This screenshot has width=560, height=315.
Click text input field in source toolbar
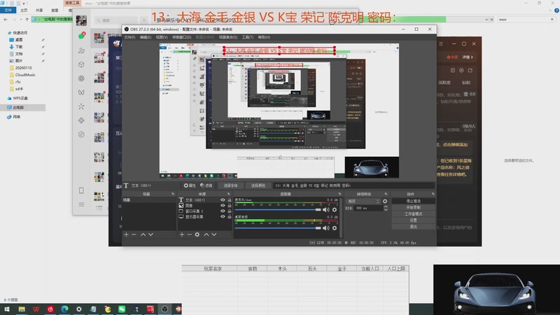coord(354,185)
